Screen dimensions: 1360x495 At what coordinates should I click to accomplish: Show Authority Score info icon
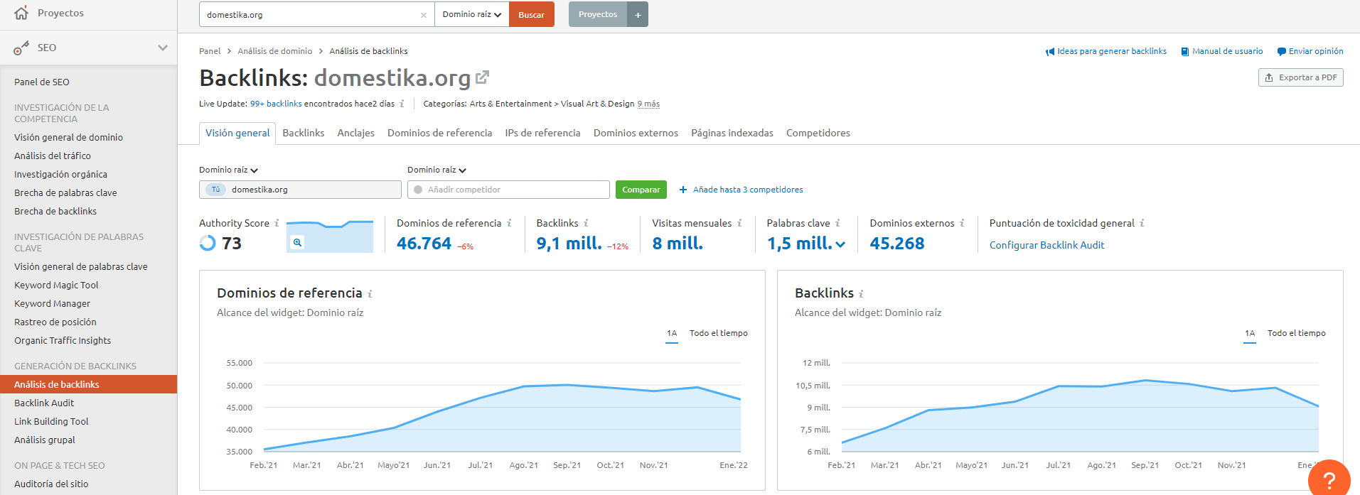coord(277,223)
